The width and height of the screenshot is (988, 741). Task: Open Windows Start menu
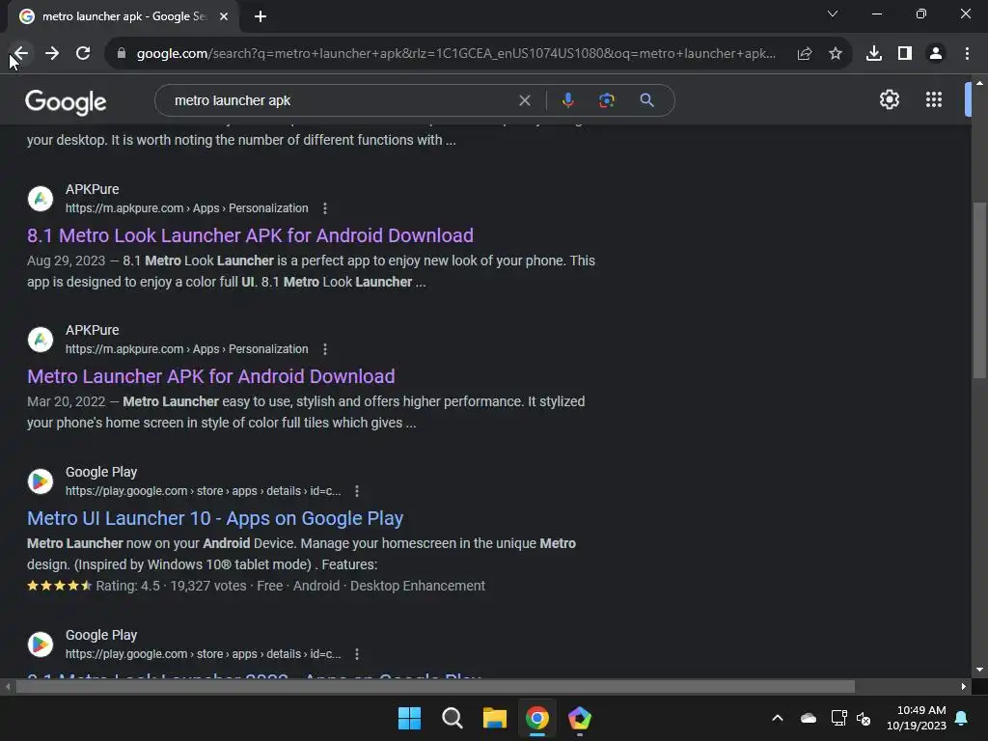[x=409, y=718]
